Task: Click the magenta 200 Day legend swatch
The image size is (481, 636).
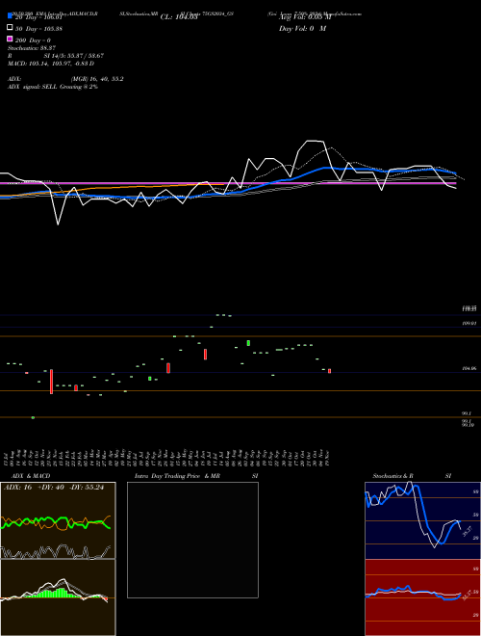Action: click(10, 39)
